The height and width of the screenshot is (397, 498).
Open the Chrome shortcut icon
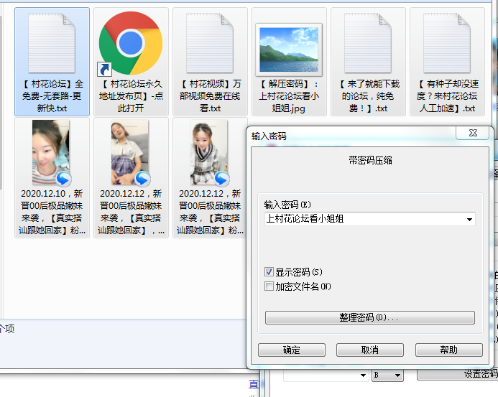pyautogui.click(x=130, y=44)
